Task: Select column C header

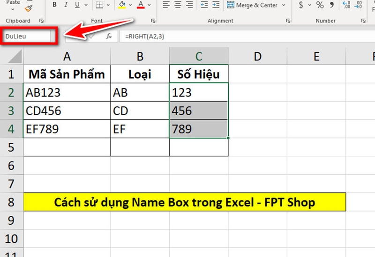Action: point(199,56)
